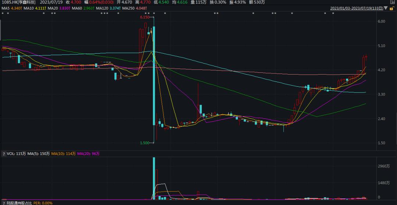Viewport: 397px width, 205px height.
Task: Click low price 低 4.540
Action: coord(161,2)
